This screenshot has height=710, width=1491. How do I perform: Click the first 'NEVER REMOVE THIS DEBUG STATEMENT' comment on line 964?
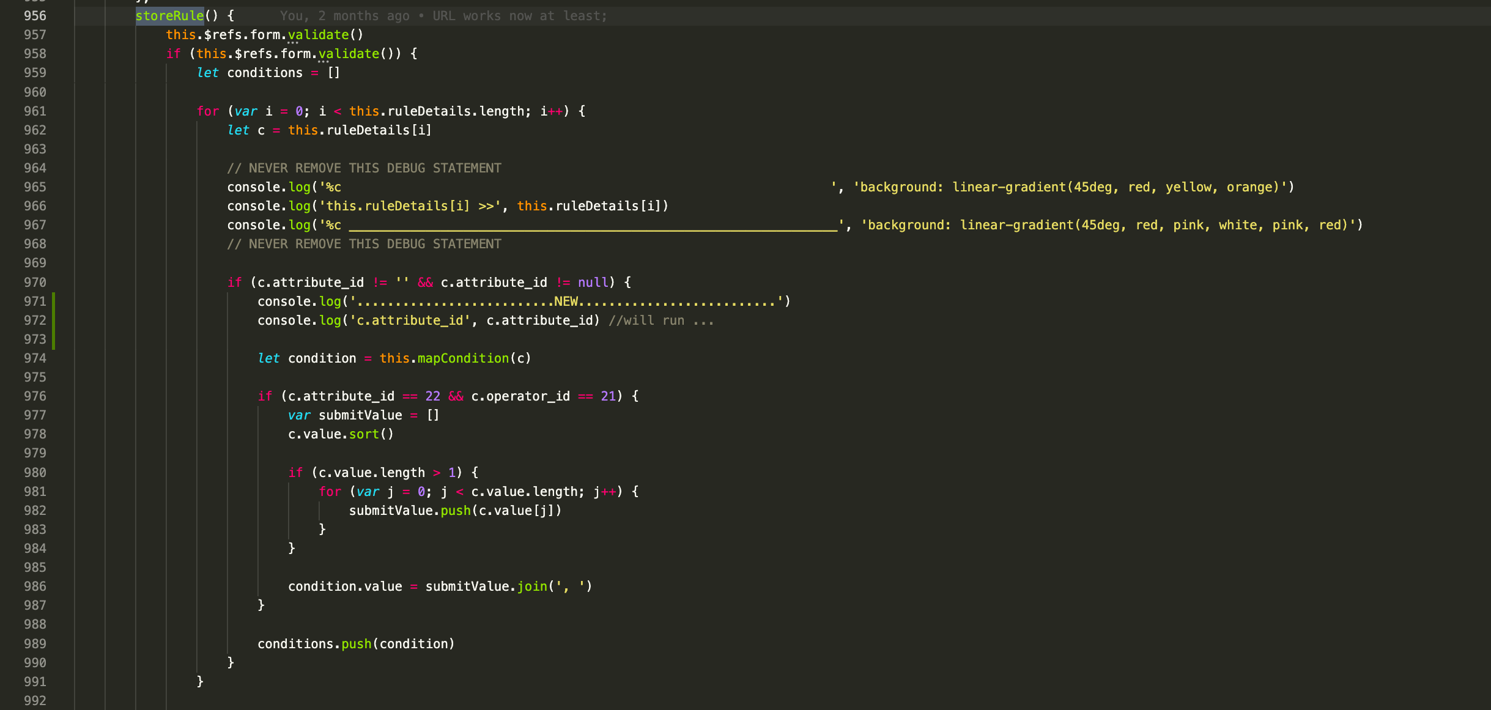tap(364, 168)
